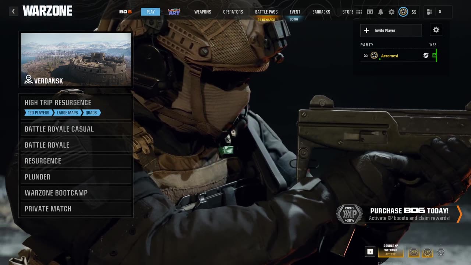Open Warzone Bootcamp

coord(76,193)
